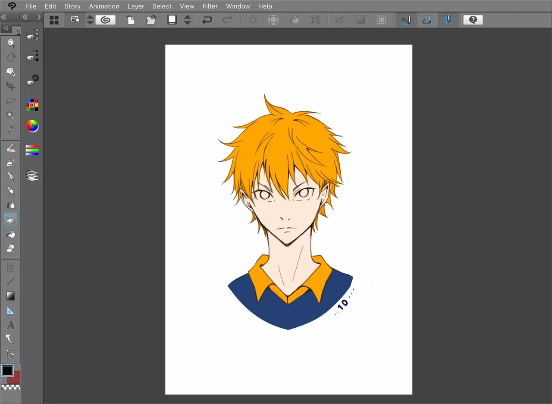
Task: Select the black main color swatch
Action: (7, 371)
